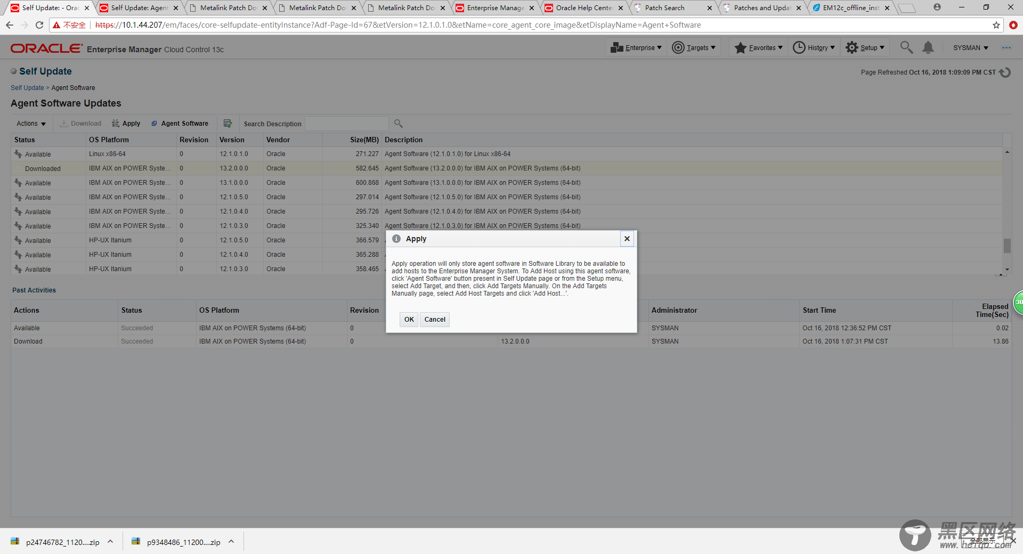Image resolution: width=1023 pixels, height=554 pixels.
Task: Click the Available icon for 13.1.0.0.0 row
Action: tap(18, 183)
